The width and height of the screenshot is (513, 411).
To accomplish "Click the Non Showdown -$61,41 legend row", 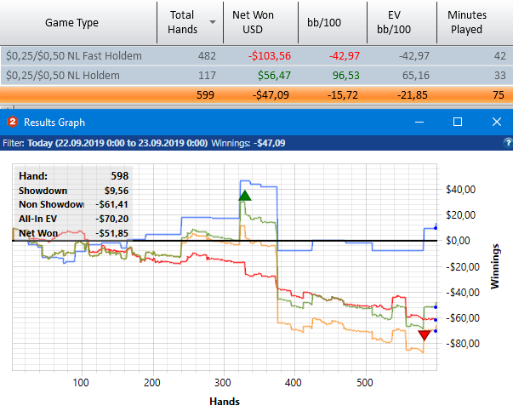I will tap(74, 204).
